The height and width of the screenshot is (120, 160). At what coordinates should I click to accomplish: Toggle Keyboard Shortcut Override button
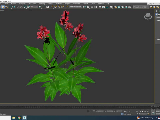48,7
